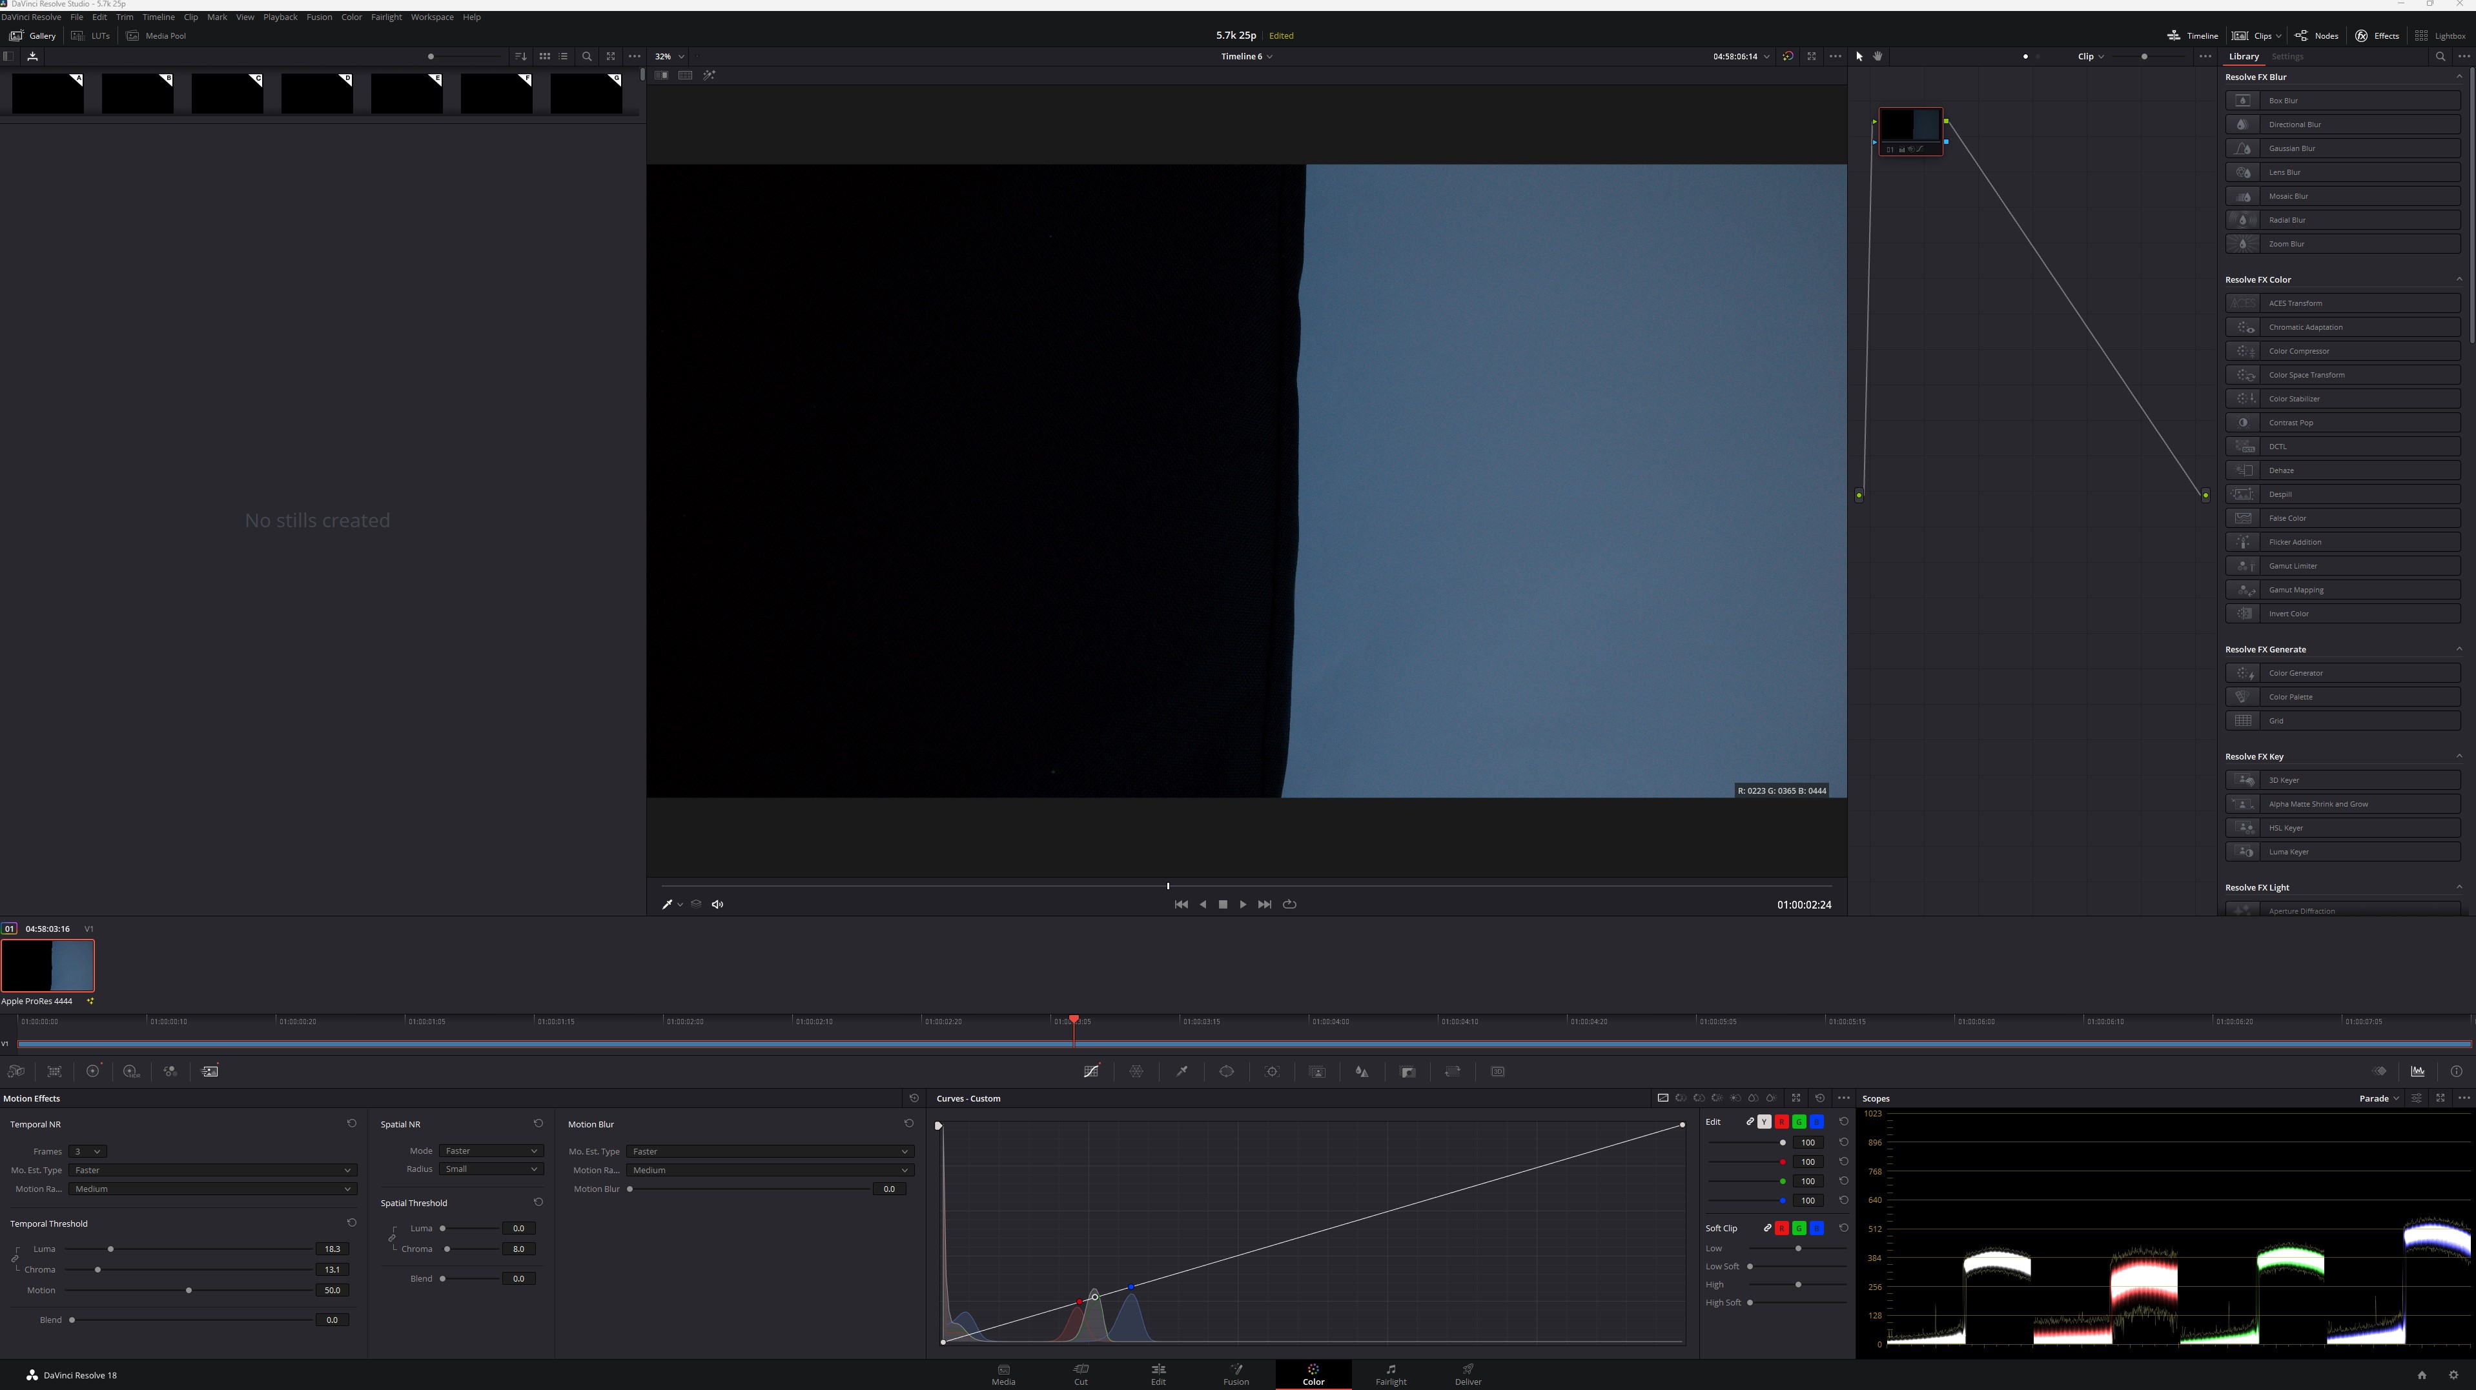
Task: Switch to the Deliver page tab
Action: pos(1468,1374)
